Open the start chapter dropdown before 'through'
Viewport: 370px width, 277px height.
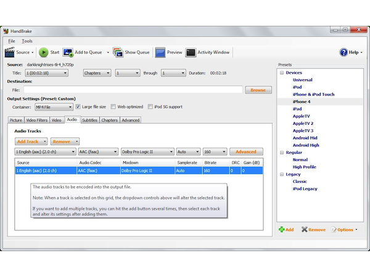tap(128, 73)
